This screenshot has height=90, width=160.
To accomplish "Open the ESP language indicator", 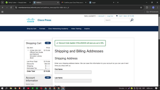I will point(143,88).
